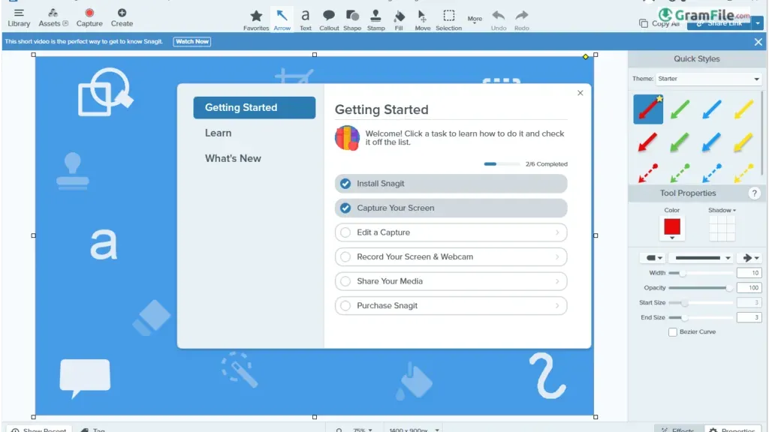The image size is (769, 432).
Task: Select the Fill tool
Action: pyautogui.click(x=399, y=20)
